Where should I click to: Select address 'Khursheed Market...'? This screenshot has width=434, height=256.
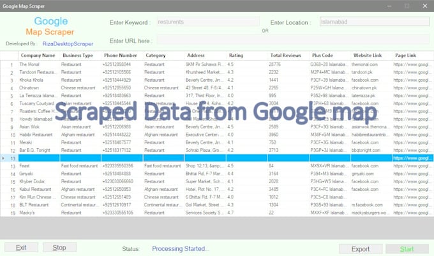[206, 72]
